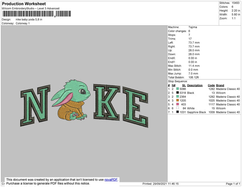This screenshot has width=242, height=187.
Task: Click the 'Page 1 of 1' footer text
Action: point(233,184)
